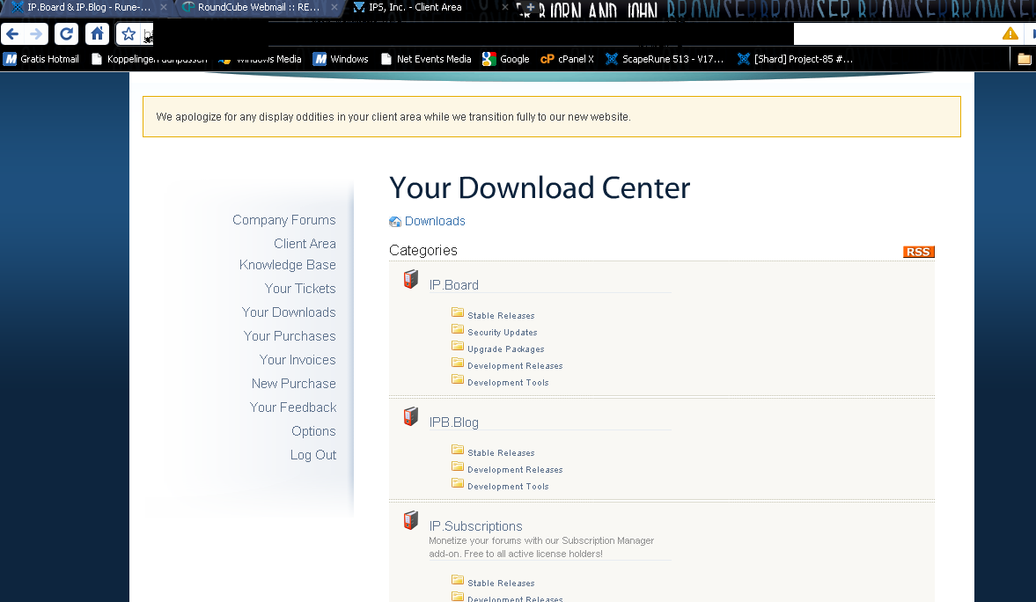The height and width of the screenshot is (602, 1036).
Task: Open Development Tools under IPB.Blog
Action: [x=508, y=487]
